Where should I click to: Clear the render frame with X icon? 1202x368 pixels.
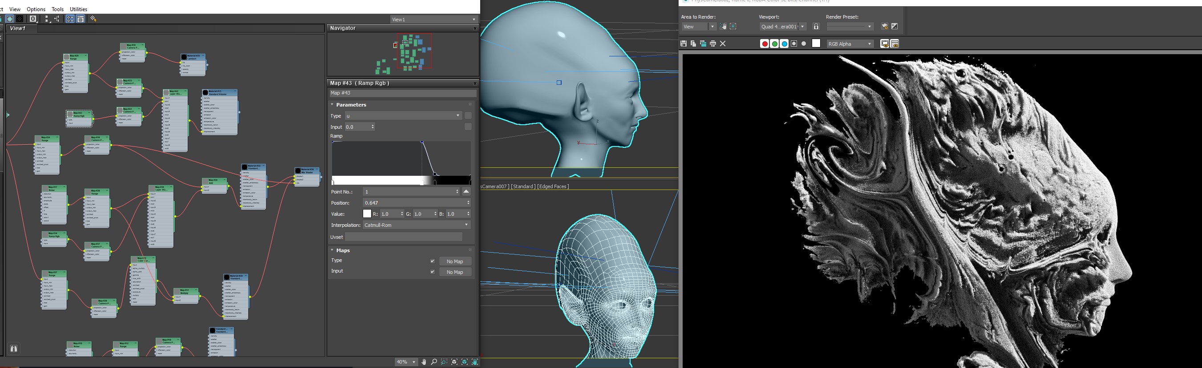pyautogui.click(x=723, y=44)
